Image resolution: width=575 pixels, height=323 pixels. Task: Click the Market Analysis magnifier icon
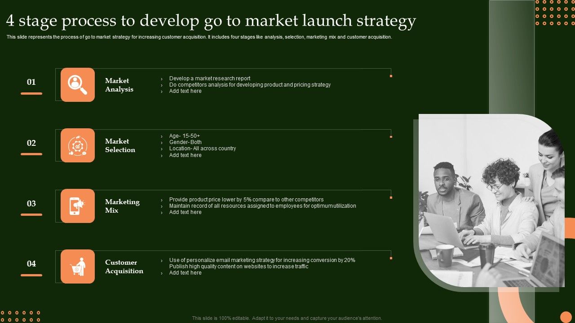pos(78,85)
